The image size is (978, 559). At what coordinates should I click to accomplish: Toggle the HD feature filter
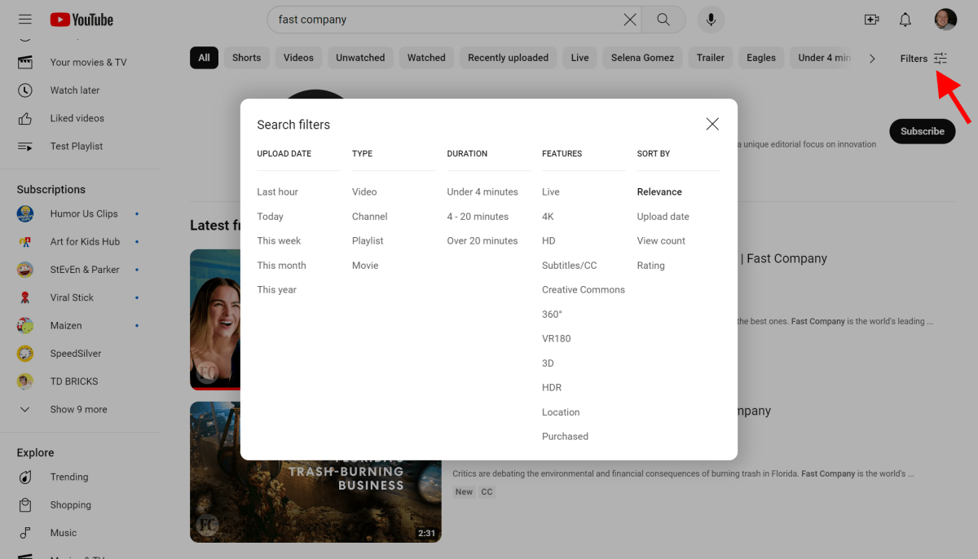click(548, 241)
